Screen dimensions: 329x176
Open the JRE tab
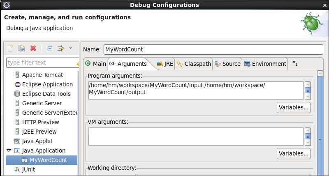click(x=165, y=64)
